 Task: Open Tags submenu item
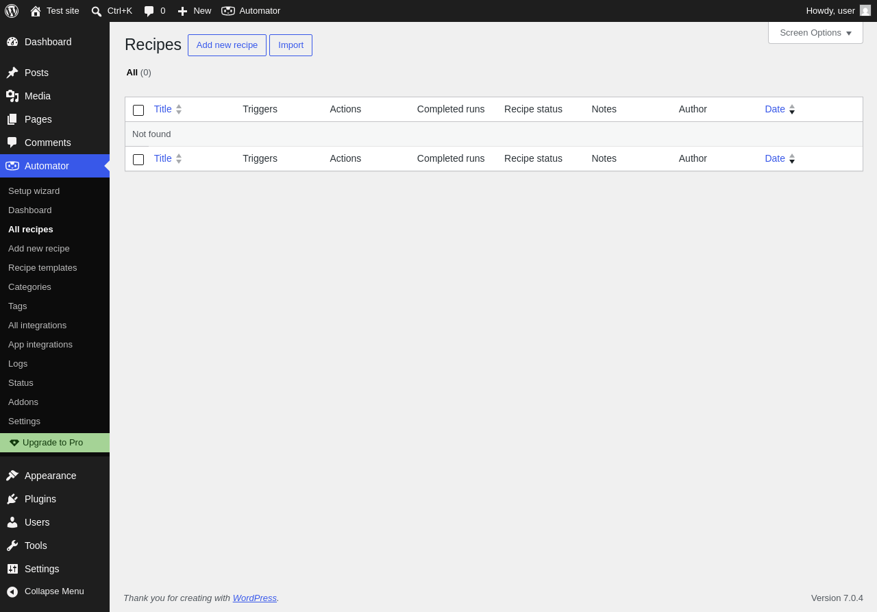point(55,306)
